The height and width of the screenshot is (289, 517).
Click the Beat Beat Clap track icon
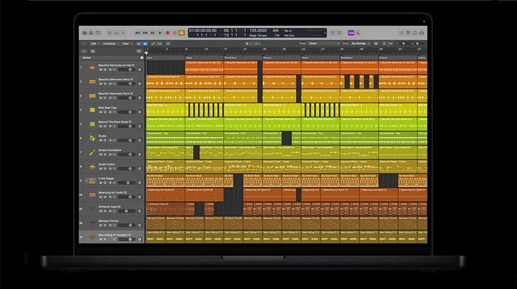(92, 110)
